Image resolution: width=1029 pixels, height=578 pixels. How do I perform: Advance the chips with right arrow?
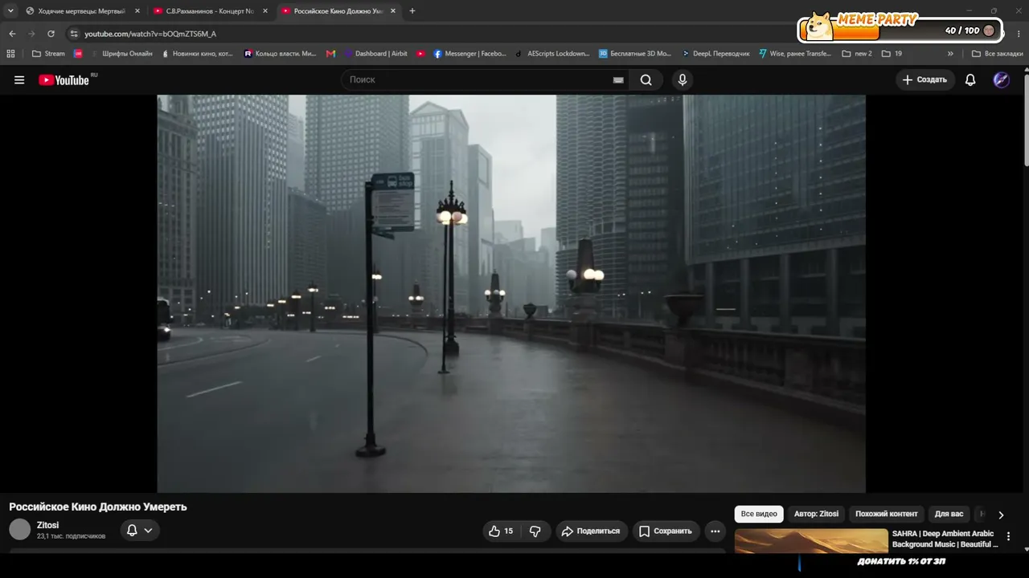coord(1001,515)
